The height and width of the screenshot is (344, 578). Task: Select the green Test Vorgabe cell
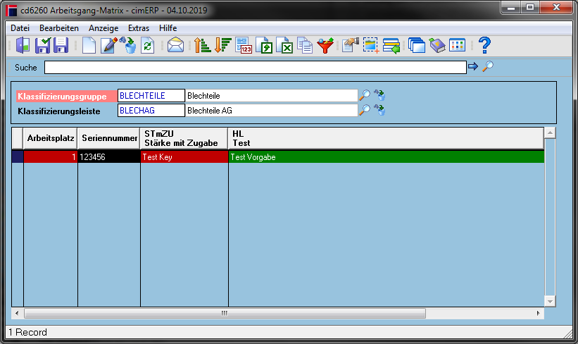(x=387, y=157)
